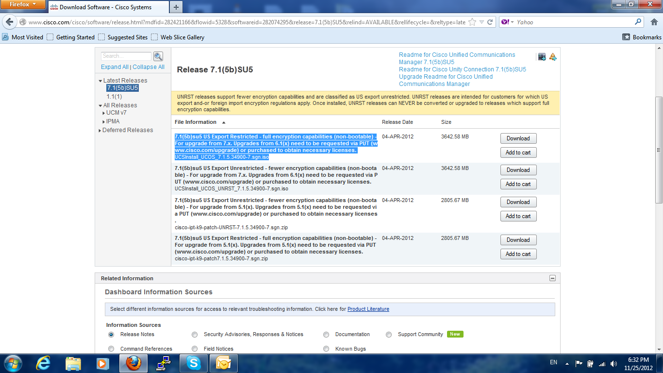The image size is (663, 373).
Task: Select the Field Notices radio button
Action: (x=195, y=349)
